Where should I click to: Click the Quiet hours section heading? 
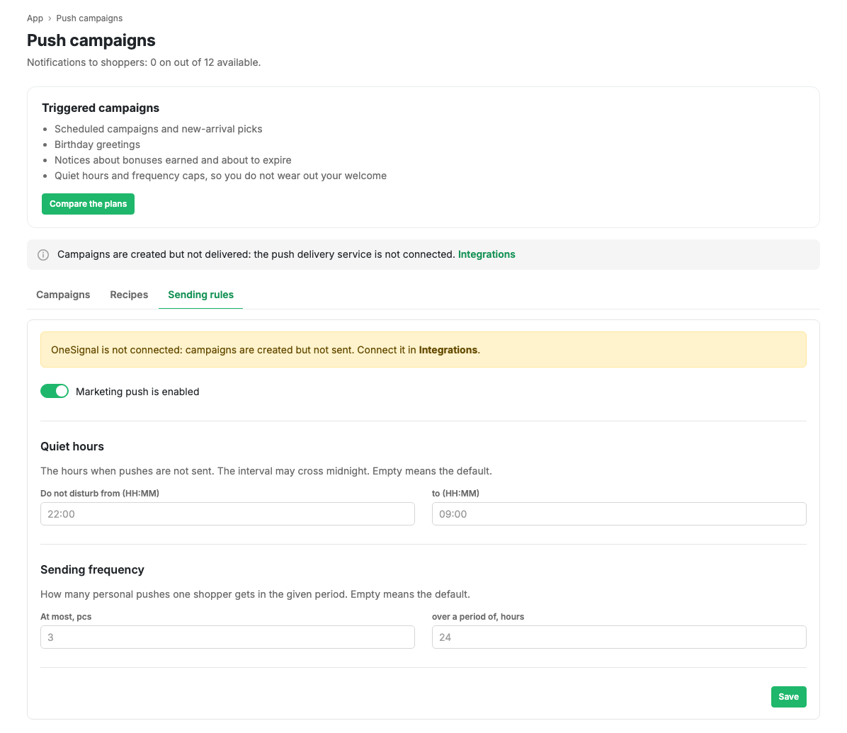coord(72,447)
